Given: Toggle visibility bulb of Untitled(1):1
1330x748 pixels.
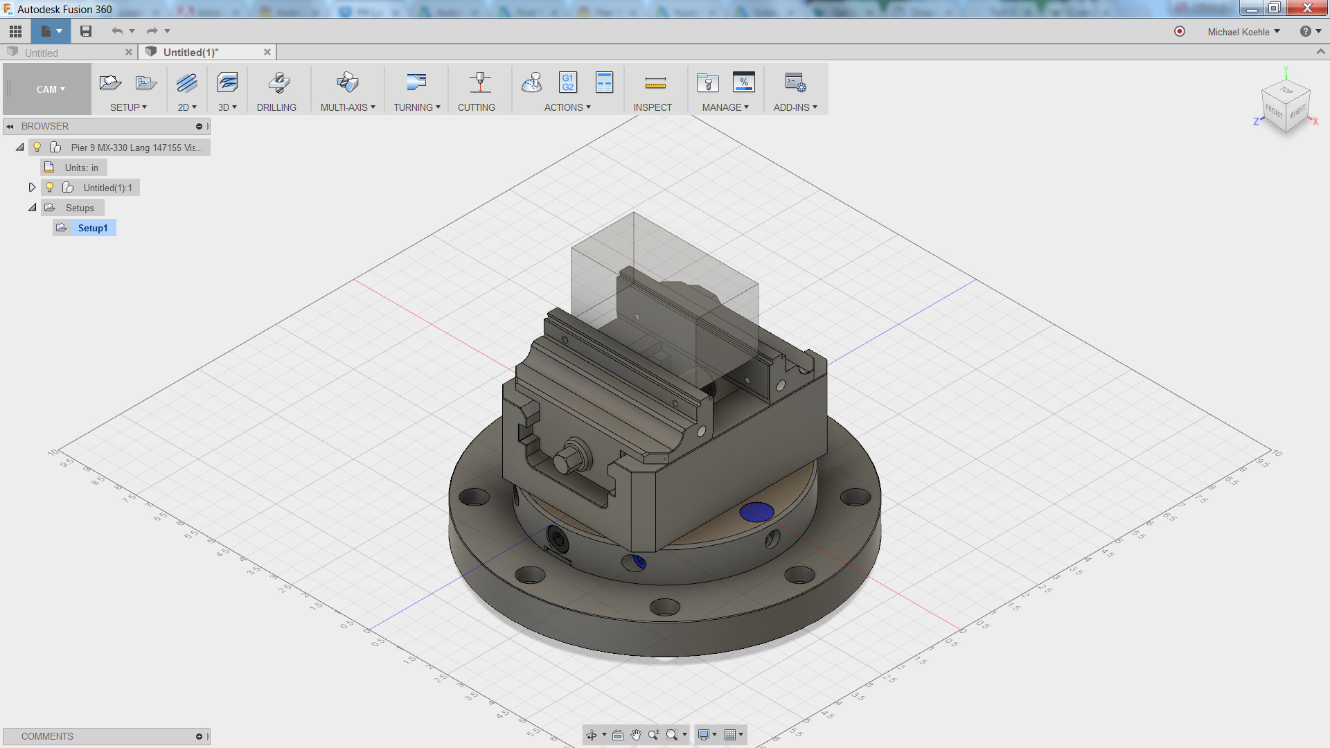Looking at the screenshot, I should (50, 188).
